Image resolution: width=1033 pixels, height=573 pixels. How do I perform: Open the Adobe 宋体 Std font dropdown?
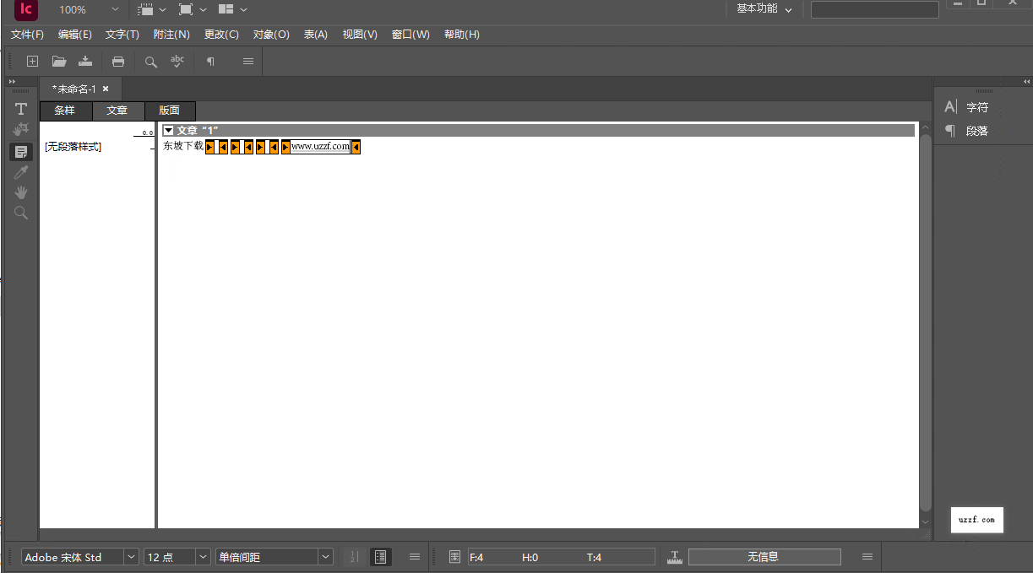coord(131,556)
